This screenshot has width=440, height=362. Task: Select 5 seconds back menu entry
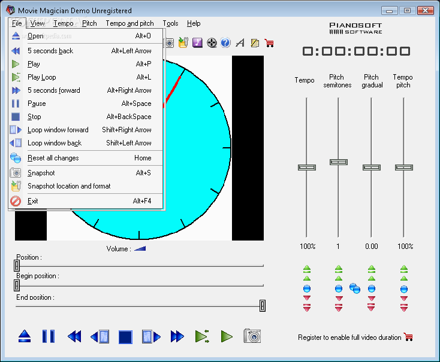86,51
